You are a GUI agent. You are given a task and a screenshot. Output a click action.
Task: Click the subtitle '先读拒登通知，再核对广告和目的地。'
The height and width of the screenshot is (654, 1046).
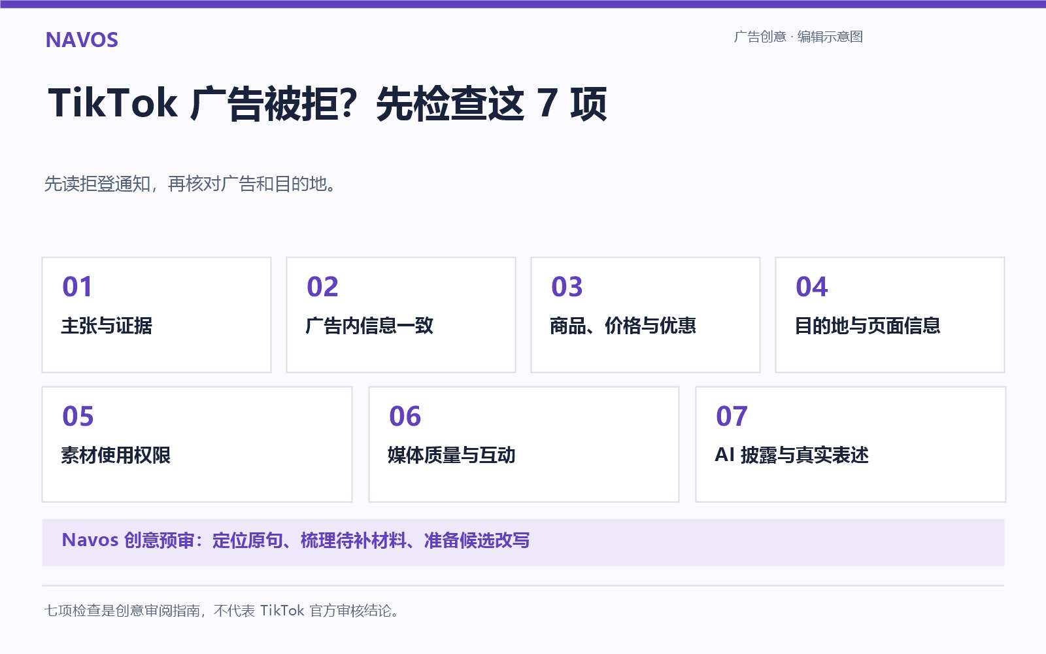(x=191, y=184)
